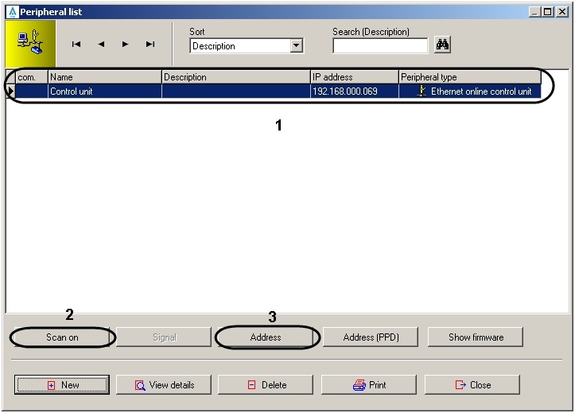Click the row selector arrow indicator
This screenshot has width=575, height=413.
point(10,92)
